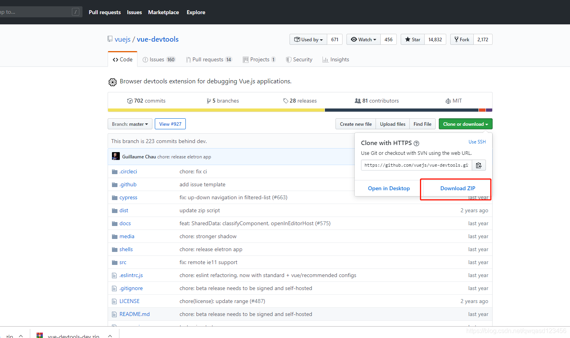View the 702 commits
This screenshot has height=338, width=570.
[x=146, y=101]
